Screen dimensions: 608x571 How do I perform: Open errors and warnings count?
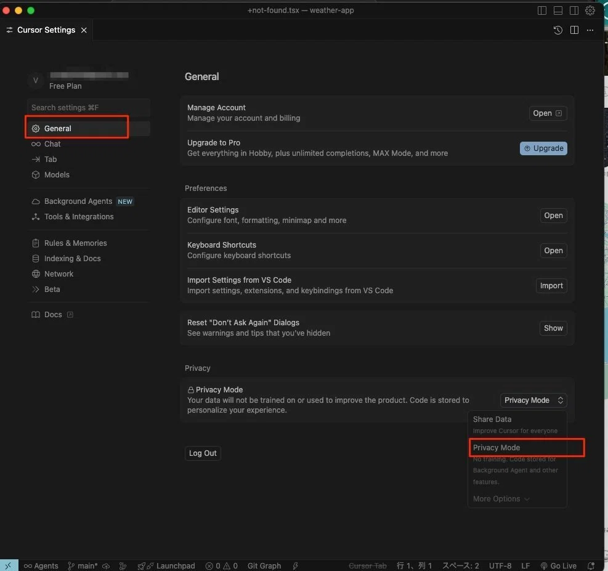[x=221, y=565]
